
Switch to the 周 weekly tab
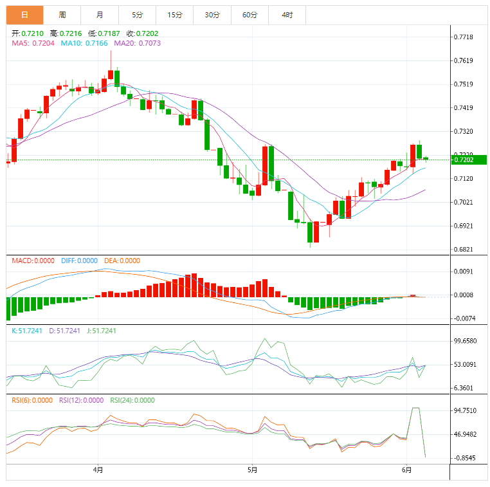click(x=62, y=15)
